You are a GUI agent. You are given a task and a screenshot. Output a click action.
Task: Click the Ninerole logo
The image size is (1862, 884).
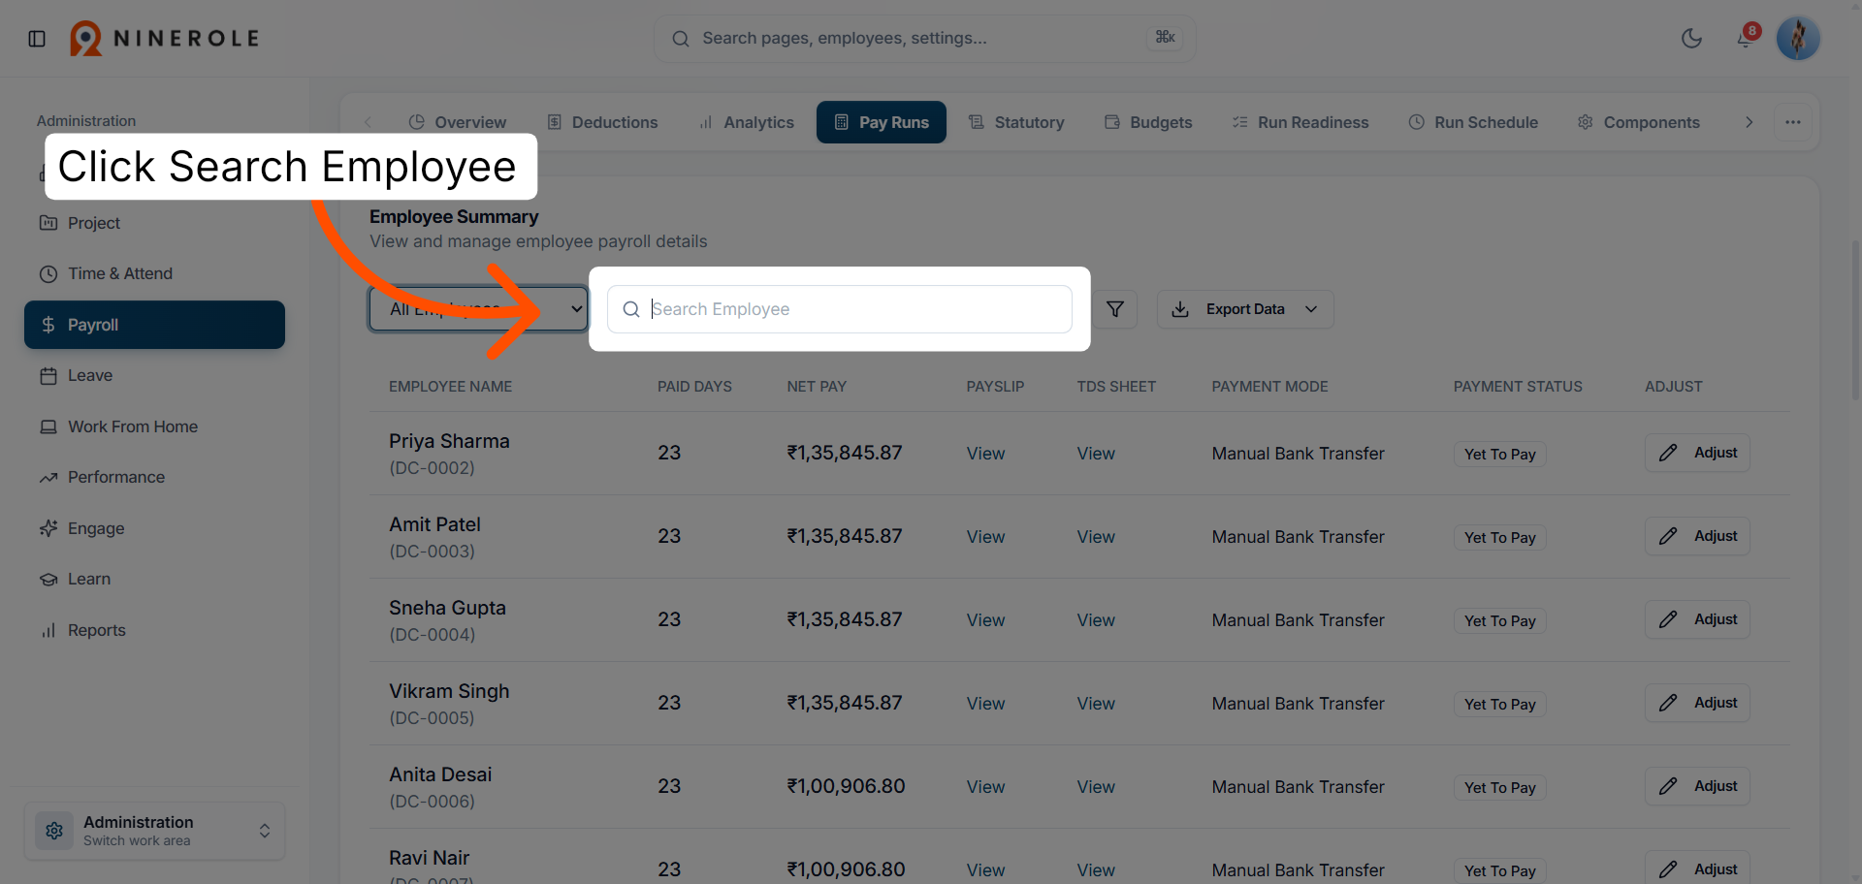pos(164,39)
